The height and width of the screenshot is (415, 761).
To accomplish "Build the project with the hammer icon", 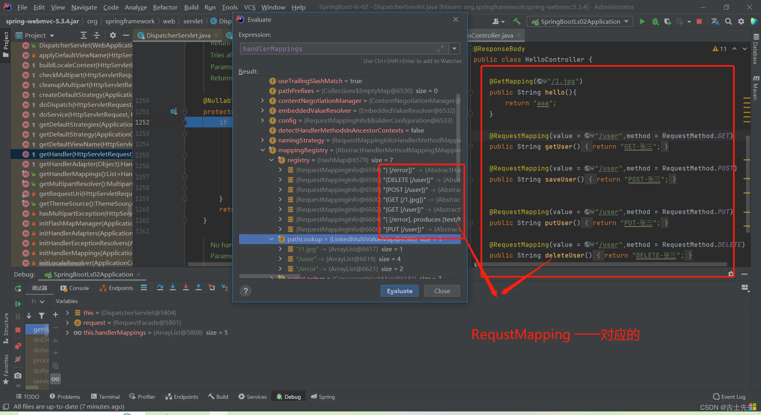I will [517, 21].
